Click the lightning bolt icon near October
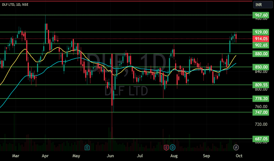Viewport: 274px width, 161px height. pos(236,148)
